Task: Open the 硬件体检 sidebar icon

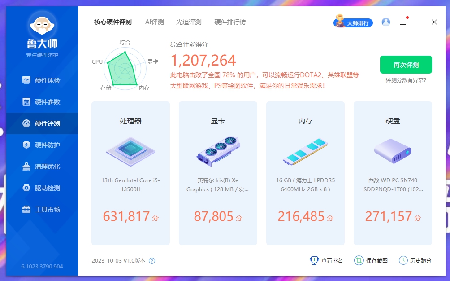Action: click(x=26, y=80)
